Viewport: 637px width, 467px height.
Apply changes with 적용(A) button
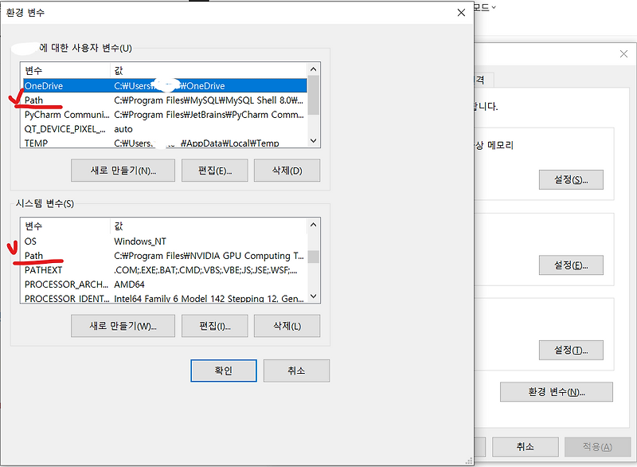click(598, 446)
